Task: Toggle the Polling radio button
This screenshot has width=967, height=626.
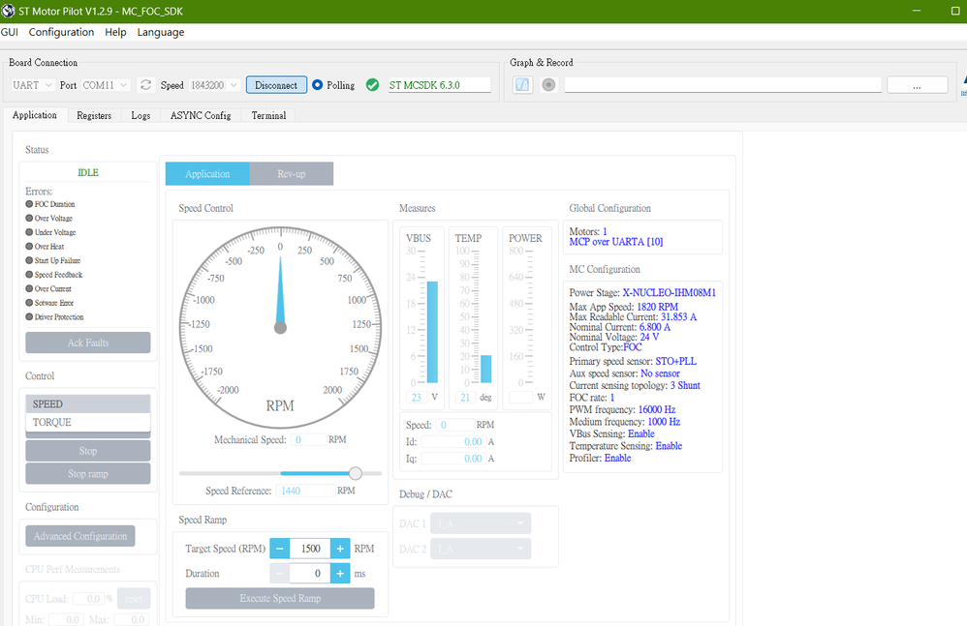Action: [x=317, y=85]
